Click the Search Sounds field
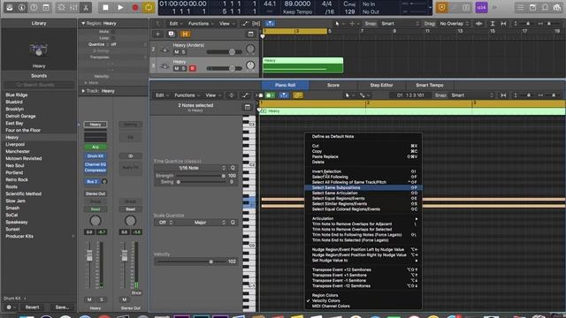The image size is (566, 318). click(39, 85)
